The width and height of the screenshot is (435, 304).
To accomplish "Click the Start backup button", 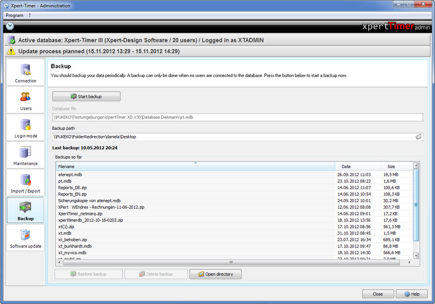I will pyautogui.click(x=86, y=96).
